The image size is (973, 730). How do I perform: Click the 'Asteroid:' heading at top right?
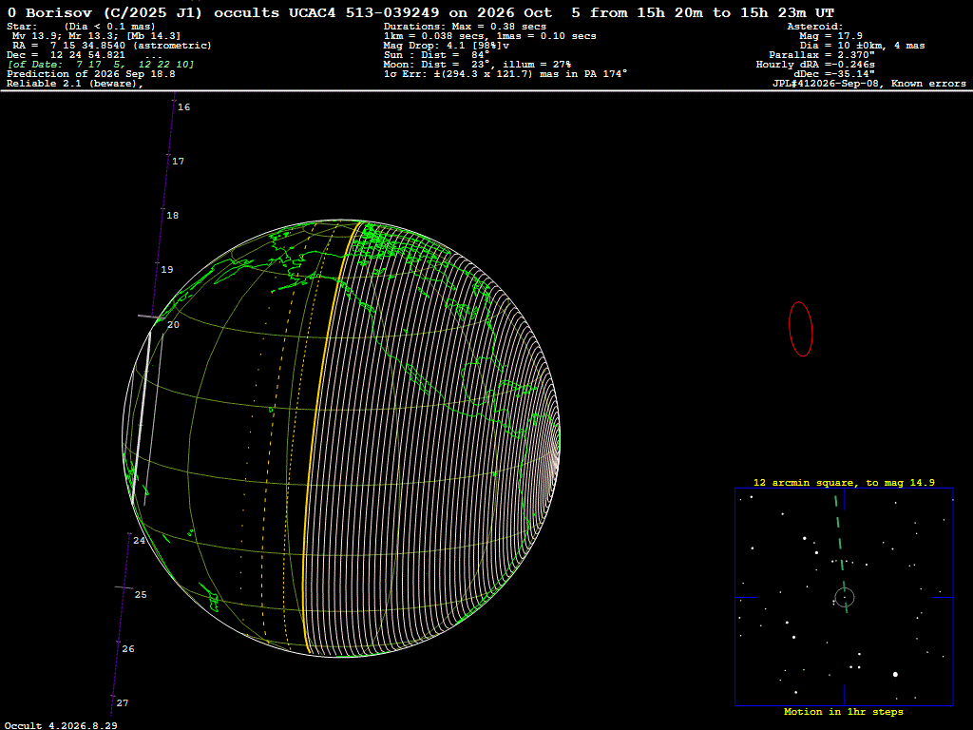point(814,26)
